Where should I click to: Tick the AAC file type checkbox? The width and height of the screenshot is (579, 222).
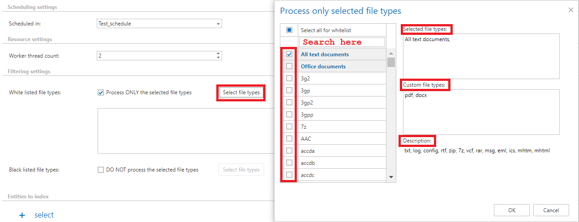pos(289,138)
